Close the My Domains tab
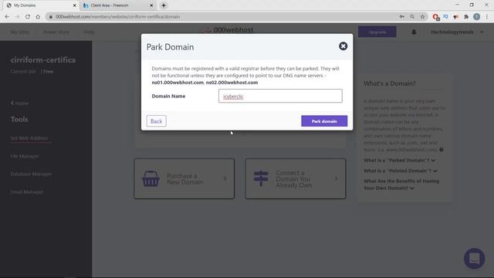Screen dimensions: 494x278 coord(75,5)
